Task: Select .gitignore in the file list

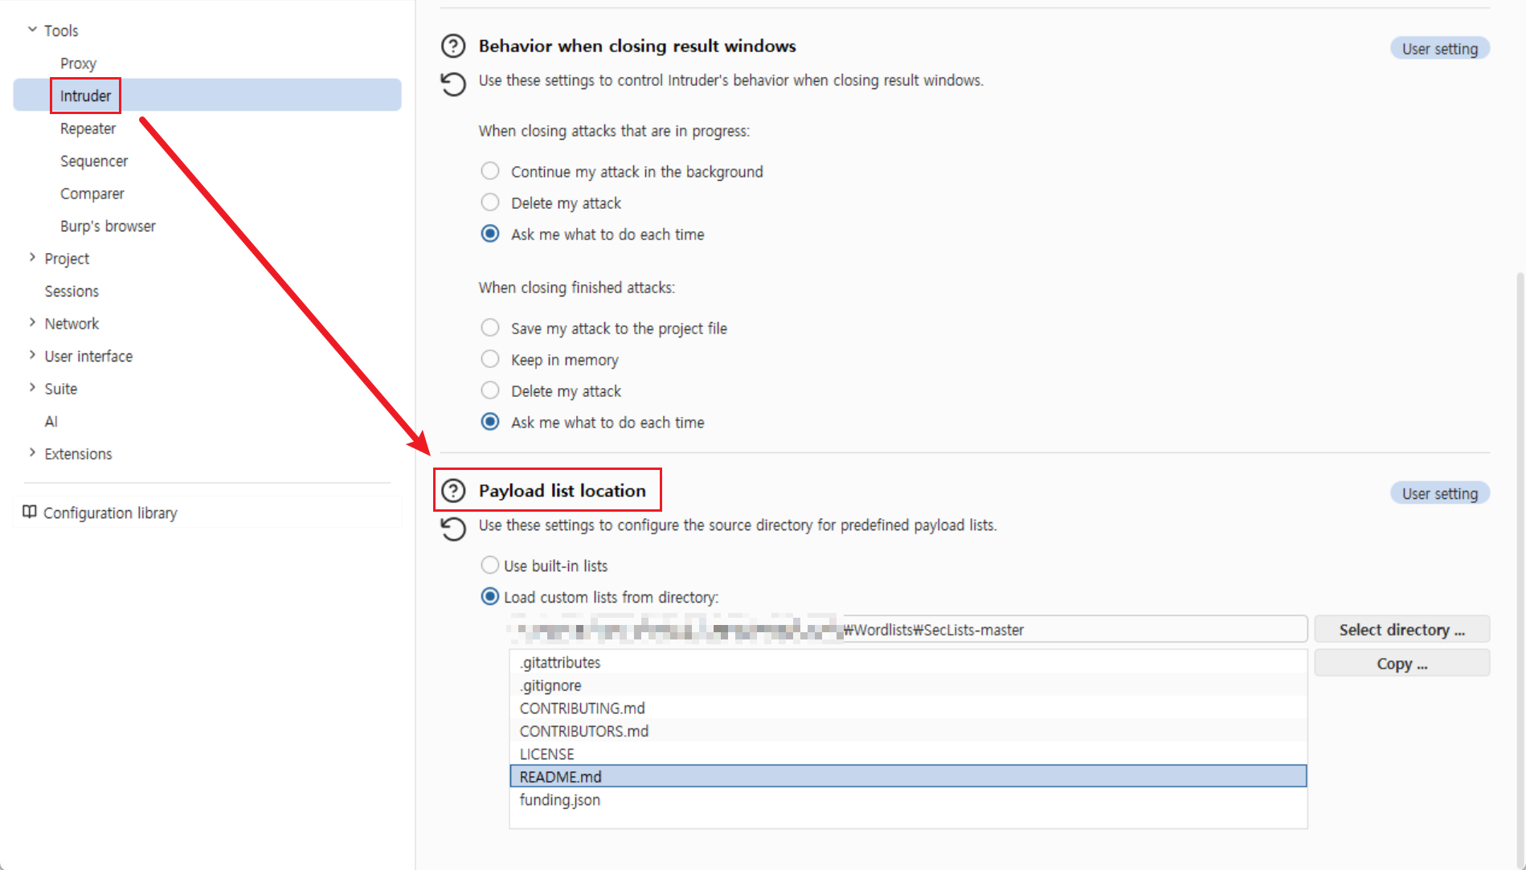Action: [908, 685]
